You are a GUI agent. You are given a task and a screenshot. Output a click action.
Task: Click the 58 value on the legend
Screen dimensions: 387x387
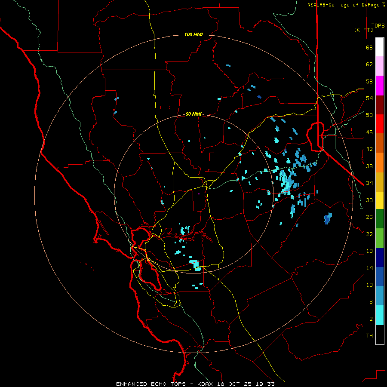(x=369, y=81)
